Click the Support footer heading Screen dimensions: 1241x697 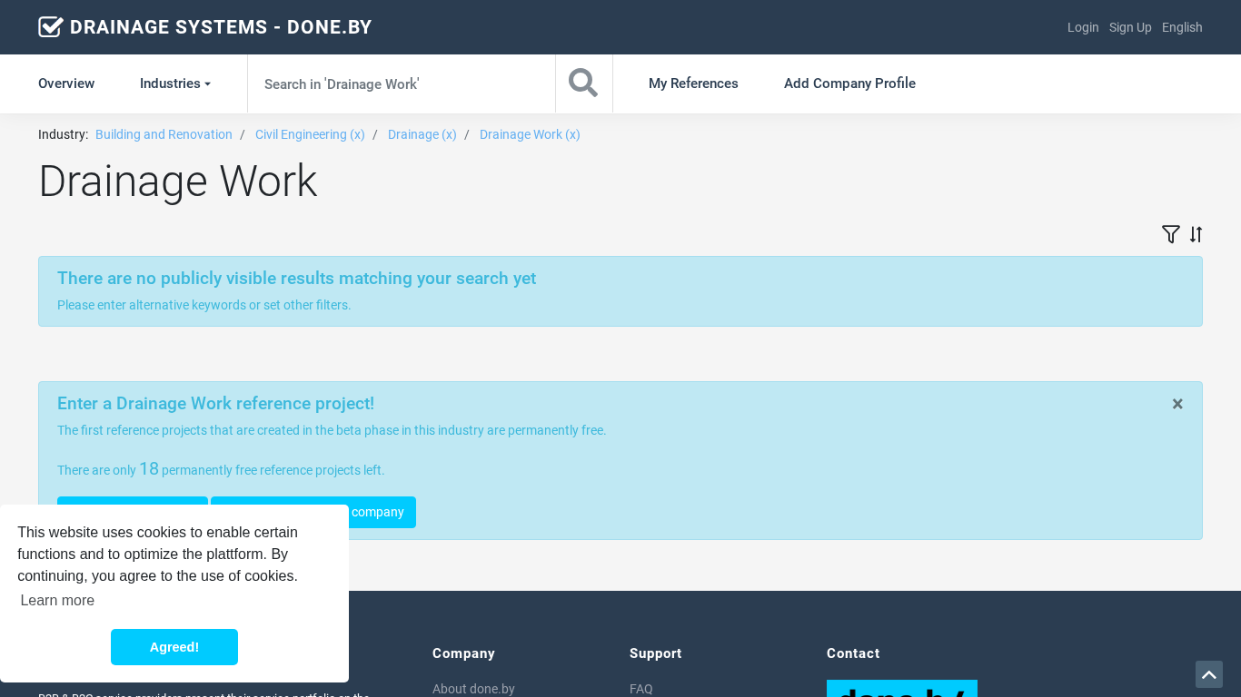click(655, 653)
